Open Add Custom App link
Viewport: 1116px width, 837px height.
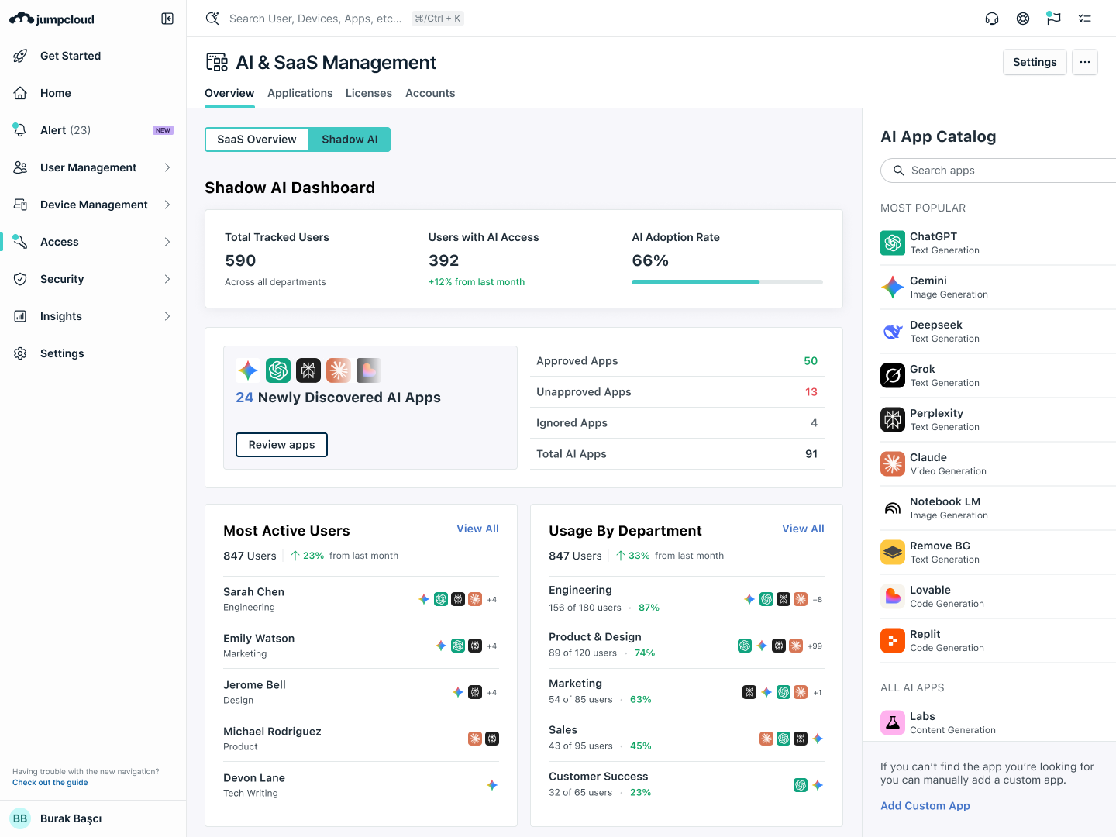pos(925,805)
